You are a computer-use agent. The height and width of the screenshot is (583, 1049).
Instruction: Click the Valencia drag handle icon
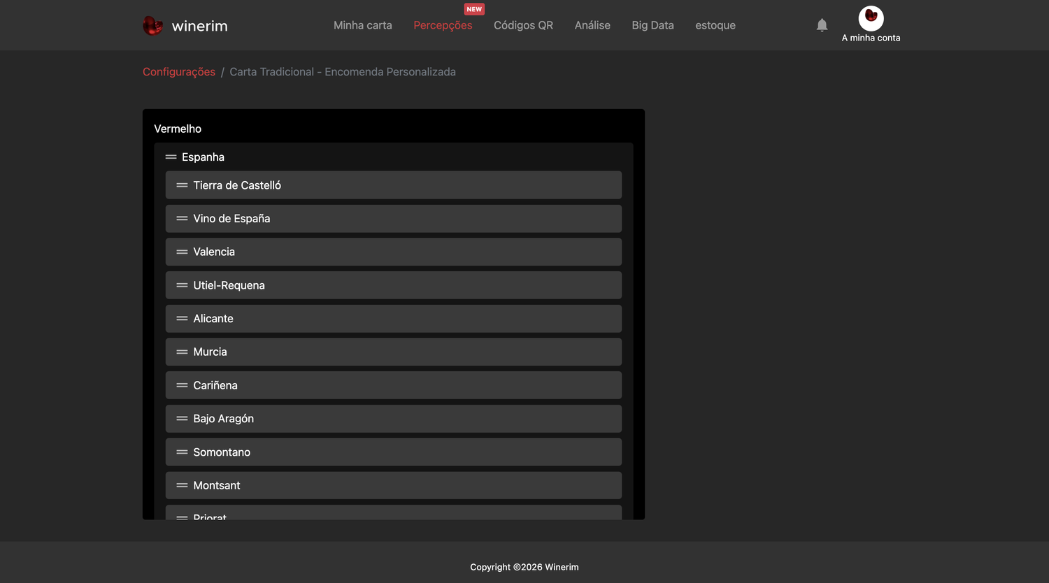182,252
